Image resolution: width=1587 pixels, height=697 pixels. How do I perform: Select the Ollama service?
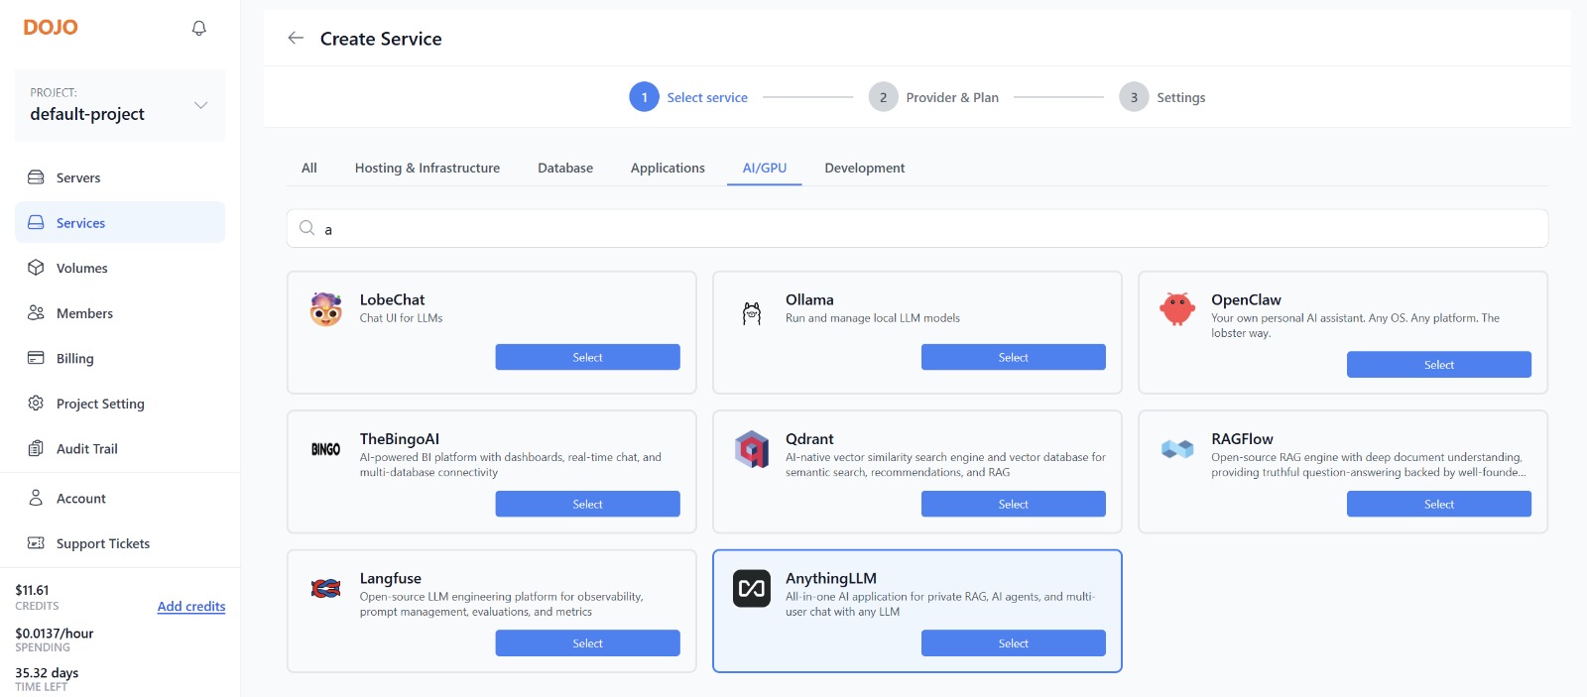[x=1014, y=357]
